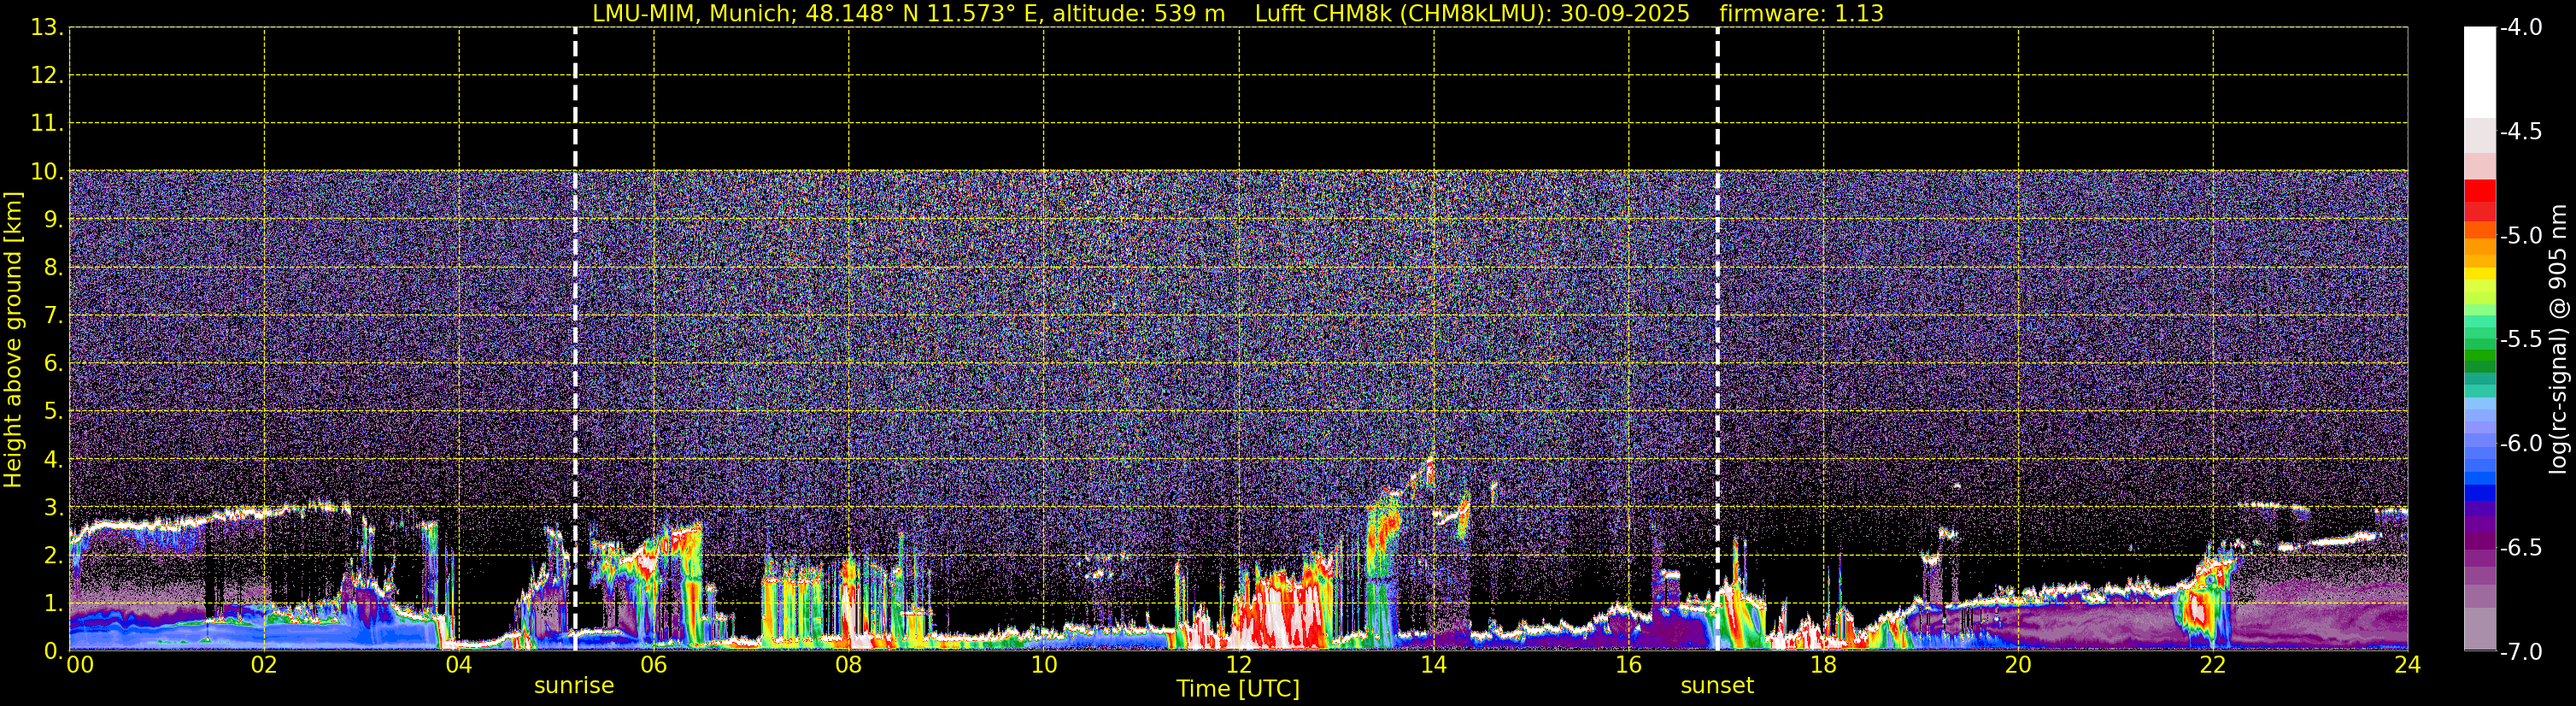The height and width of the screenshot is (706, 2576).
Task: Click time axis tick '18'
Action: coord(1823,665)
